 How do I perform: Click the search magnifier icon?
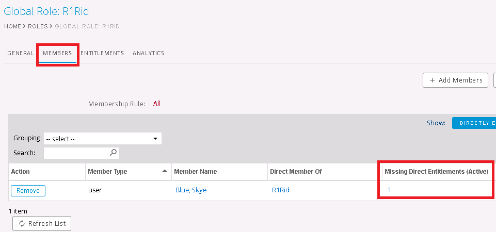pyautogui.click(x=114, y=153)
